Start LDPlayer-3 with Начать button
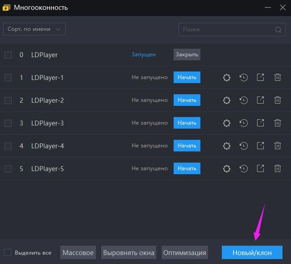Image resolution: width=291 pixels, height=264 pixels. [x=187, y=123]
